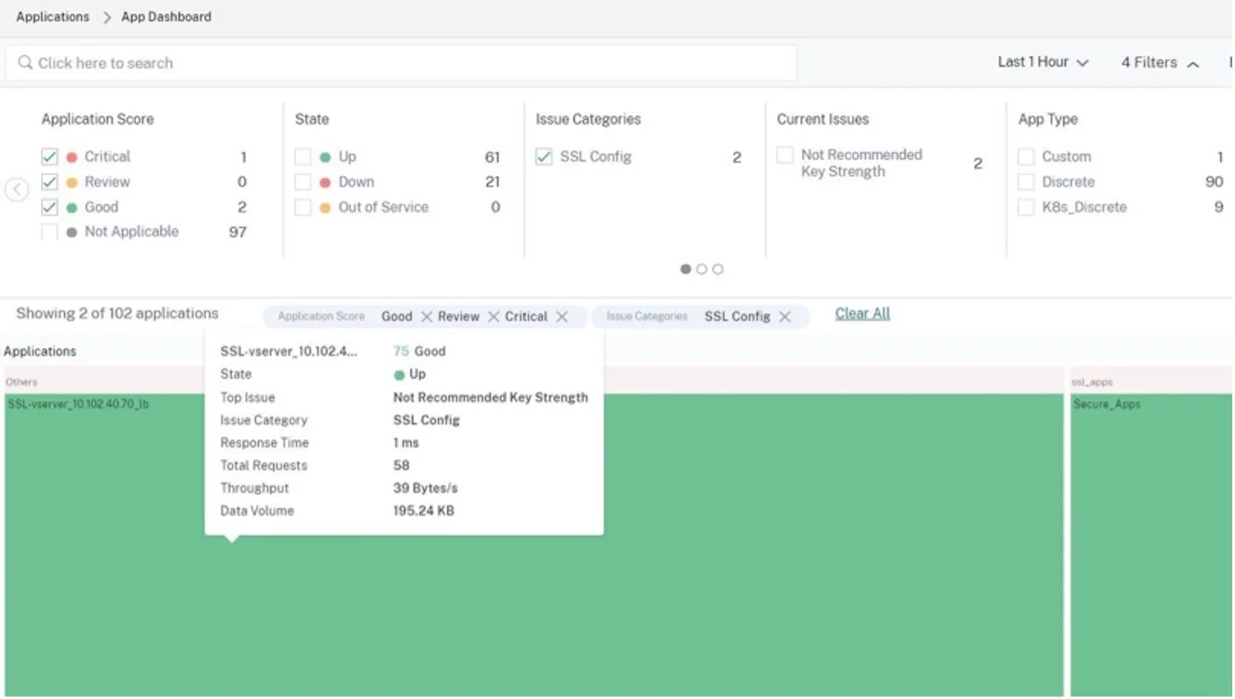The width and height of the screenshot is (1235, 699).
Task: Click the previous-panel left arrow circle
Action: coord(17,189)
